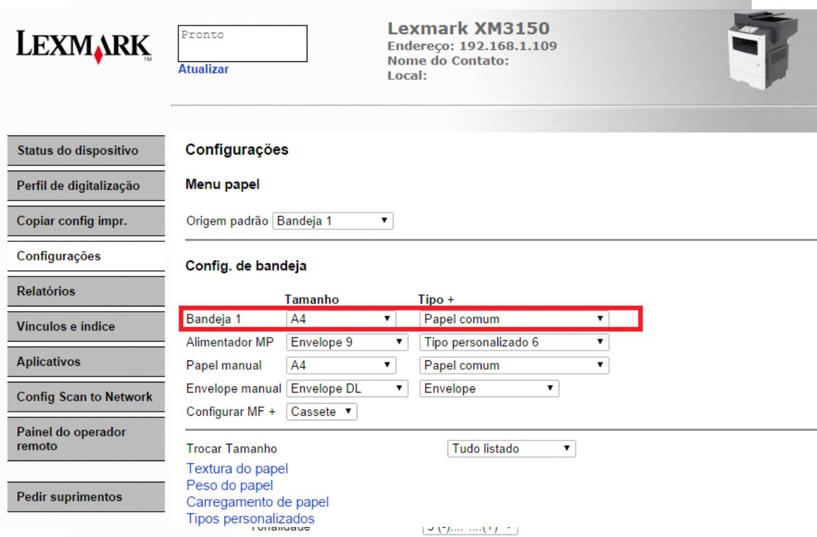The width and height of the screenshot is (817, 537).
Task: Open Bandeja 1 Tipo dropdown
Action: (x=514, y=319)
